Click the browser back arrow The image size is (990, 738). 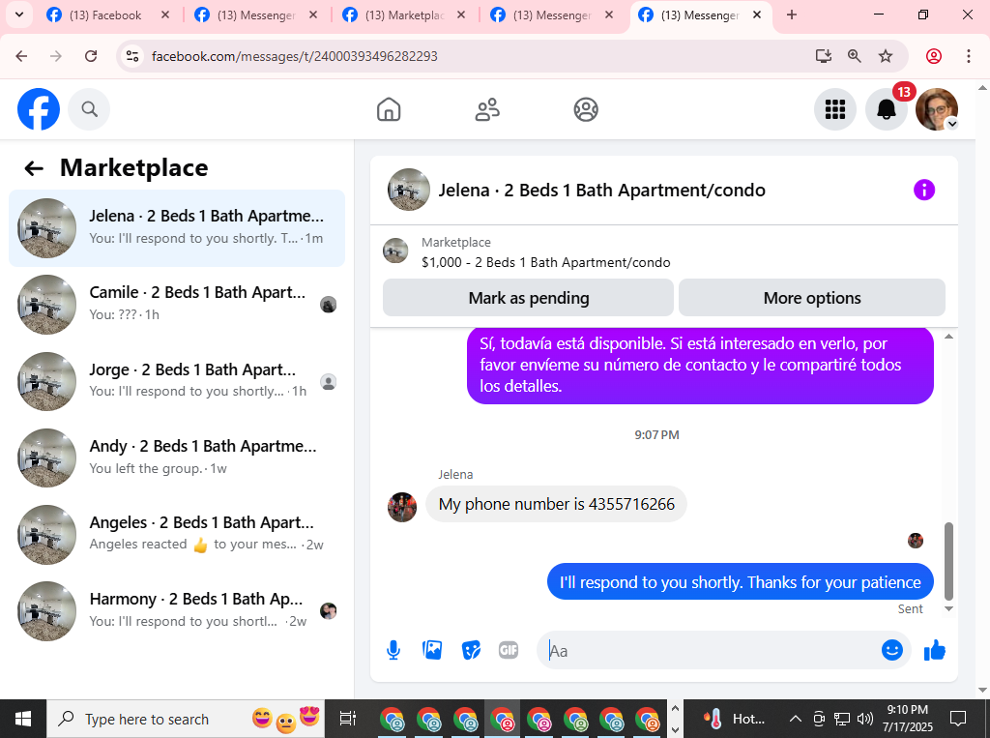(x=21, y=56)
